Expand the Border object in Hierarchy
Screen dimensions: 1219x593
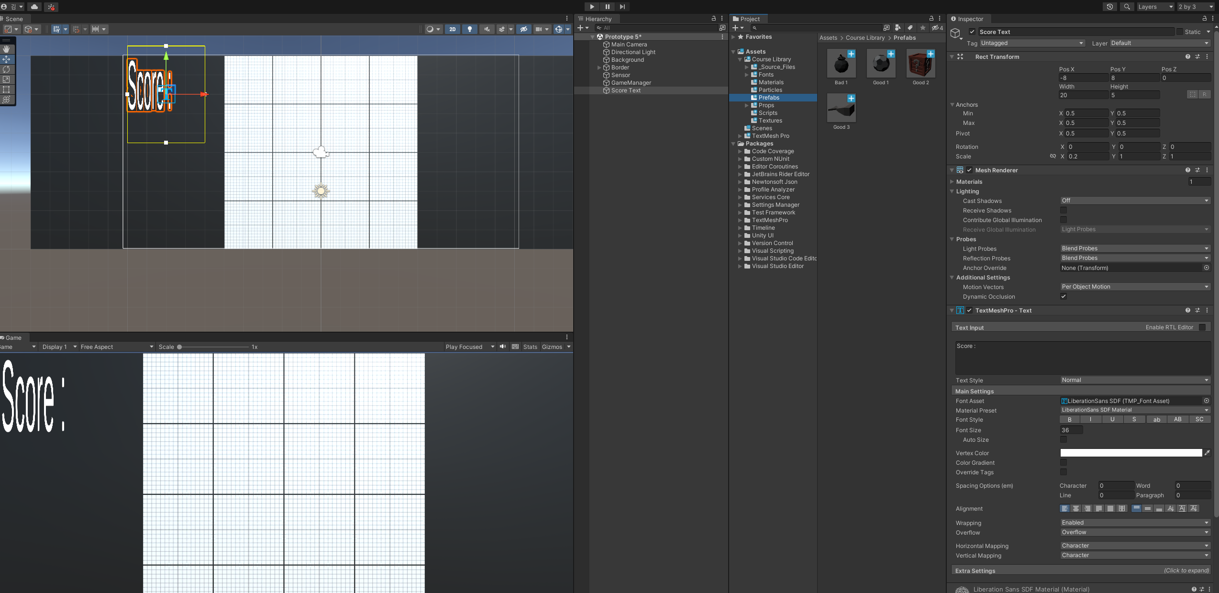pos(599,67)
